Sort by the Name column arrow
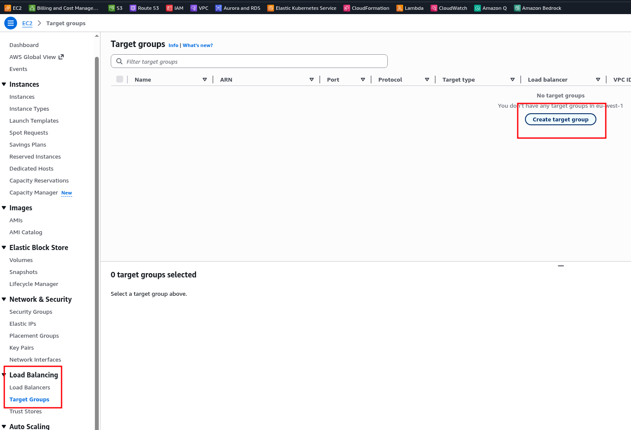Image resolution: width=631 pixels, height=430 pixels. click(205, 80)
